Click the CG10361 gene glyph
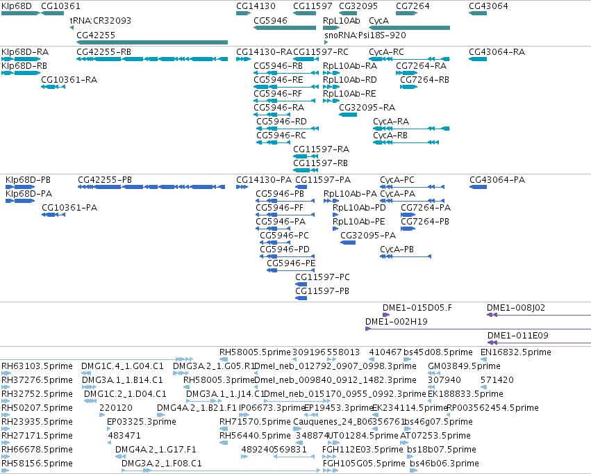 pos(52,13)
